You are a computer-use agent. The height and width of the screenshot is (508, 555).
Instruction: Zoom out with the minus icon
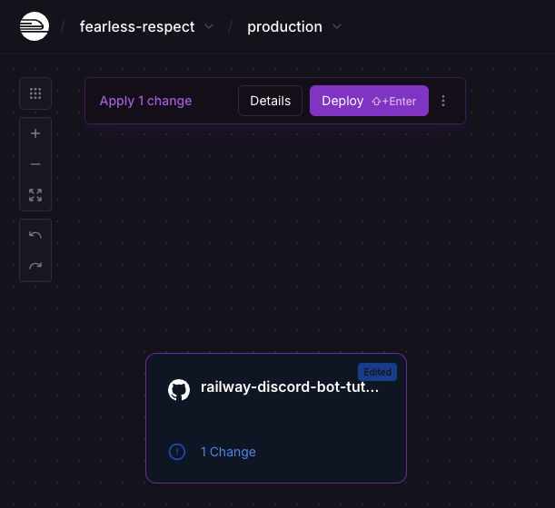35,164
